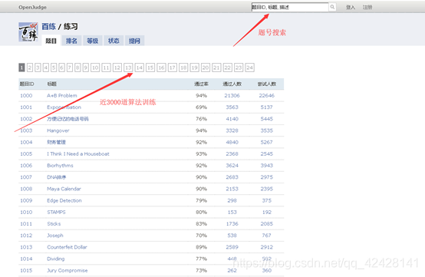The width and height of the screenshot is (425, 277).
Task: Click problem ID 1015
Action: click(26, 271)
